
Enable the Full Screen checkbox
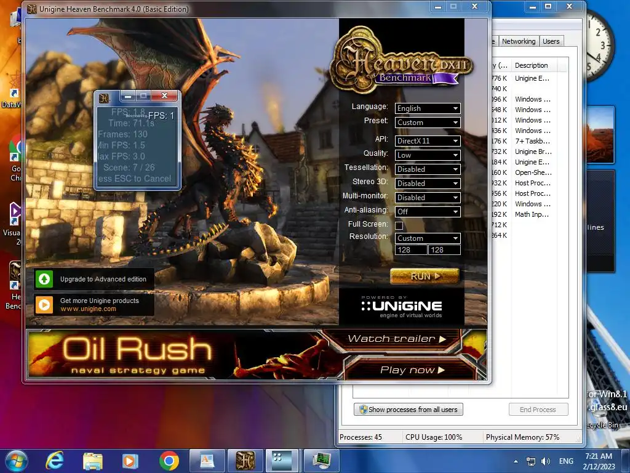[x=399, y=225]
